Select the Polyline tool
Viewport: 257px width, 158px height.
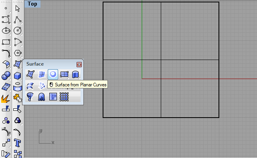tap(17, 20)
